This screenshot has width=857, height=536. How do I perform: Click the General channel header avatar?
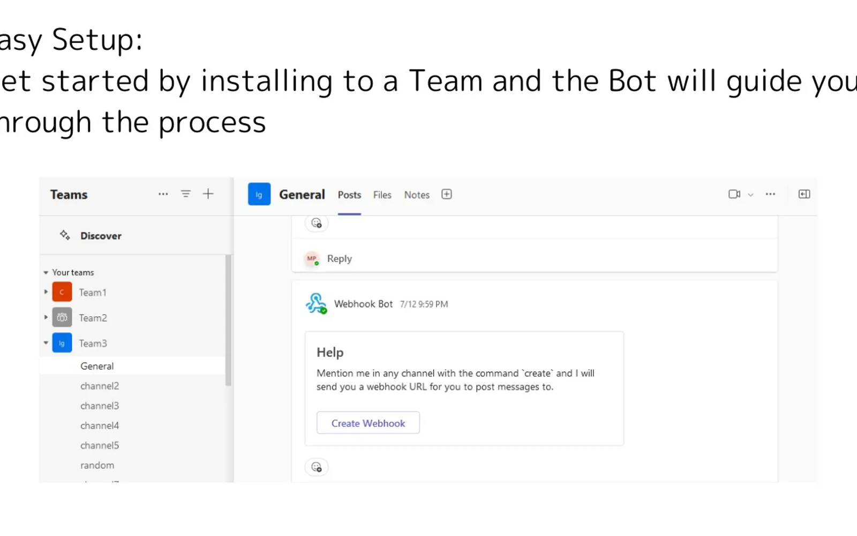(x=259, y=194)
